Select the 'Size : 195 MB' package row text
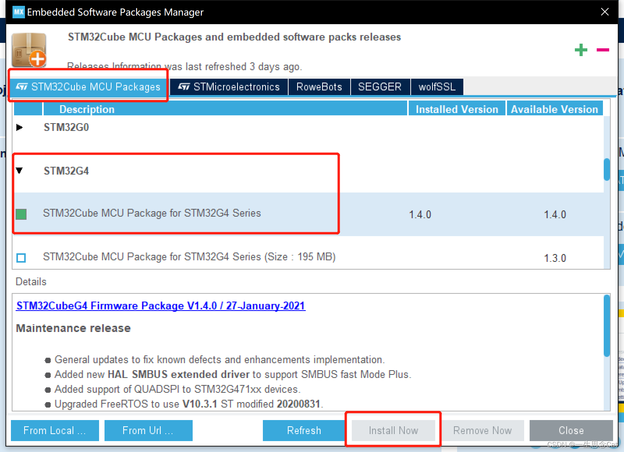 point(189,257)
